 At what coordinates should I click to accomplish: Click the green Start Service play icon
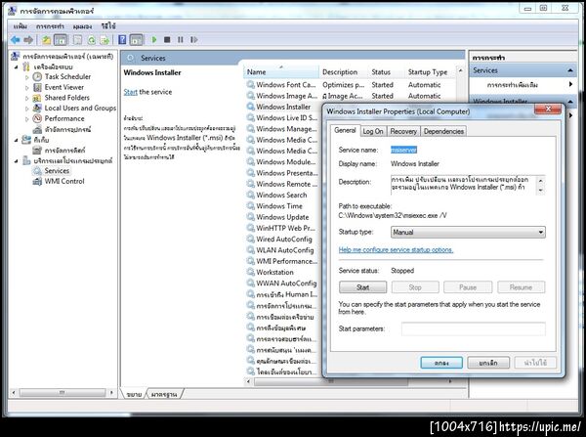[154, 40]
